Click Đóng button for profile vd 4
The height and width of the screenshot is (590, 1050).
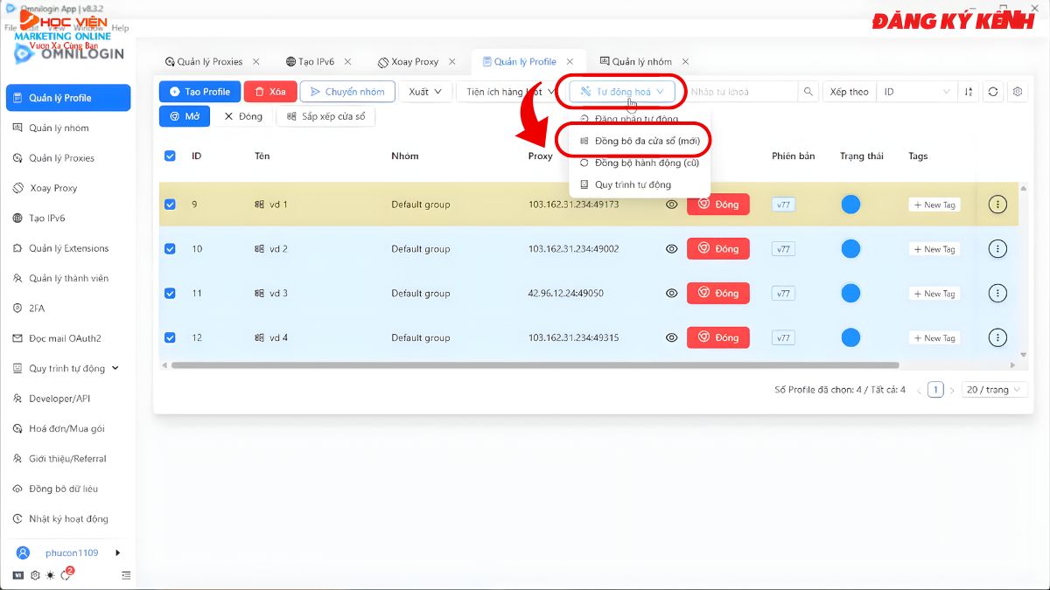(717, 337)
